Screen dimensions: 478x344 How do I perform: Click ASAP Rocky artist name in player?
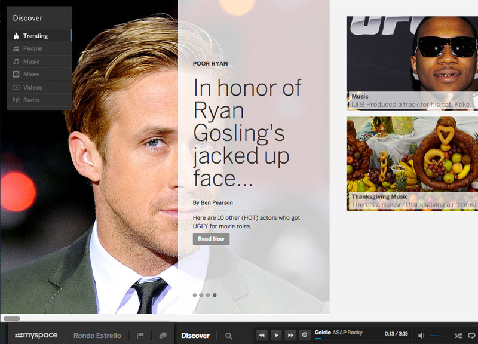pos(348,333)
